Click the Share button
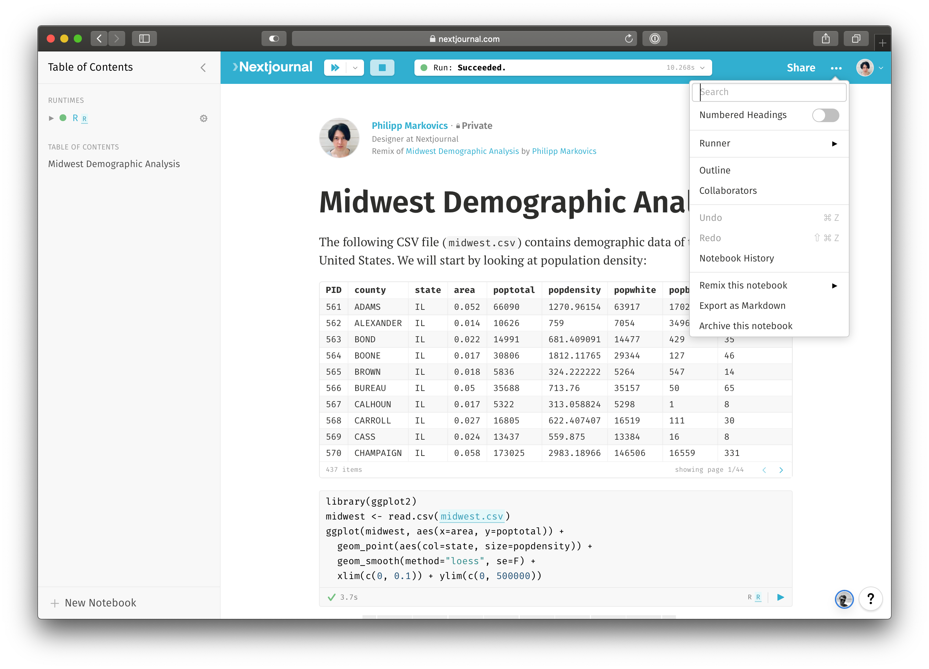Image resolution: width=929 pixels, height=669 pixels. coord(800,68)
